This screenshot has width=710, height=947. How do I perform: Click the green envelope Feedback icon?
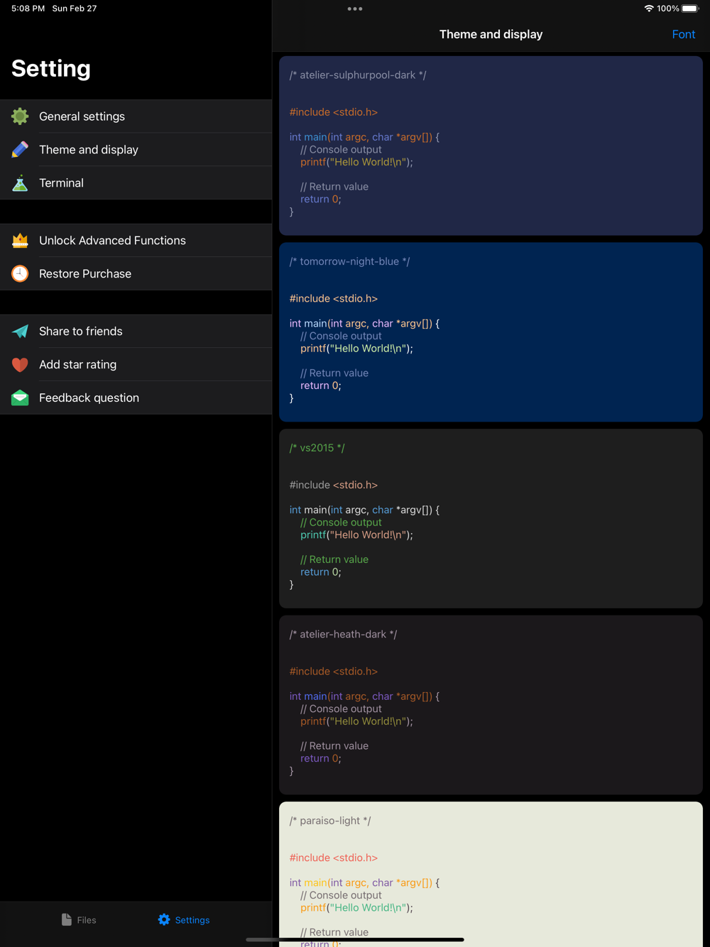coord(20,398)
